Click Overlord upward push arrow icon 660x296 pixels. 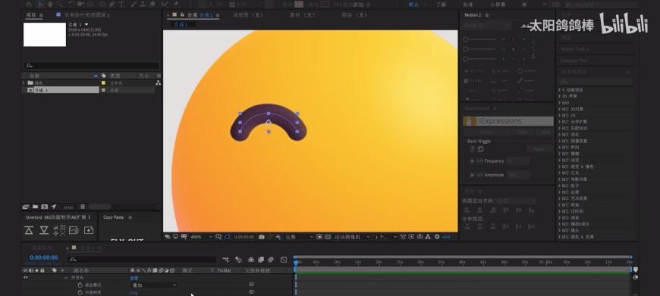[x=29, y=230]
